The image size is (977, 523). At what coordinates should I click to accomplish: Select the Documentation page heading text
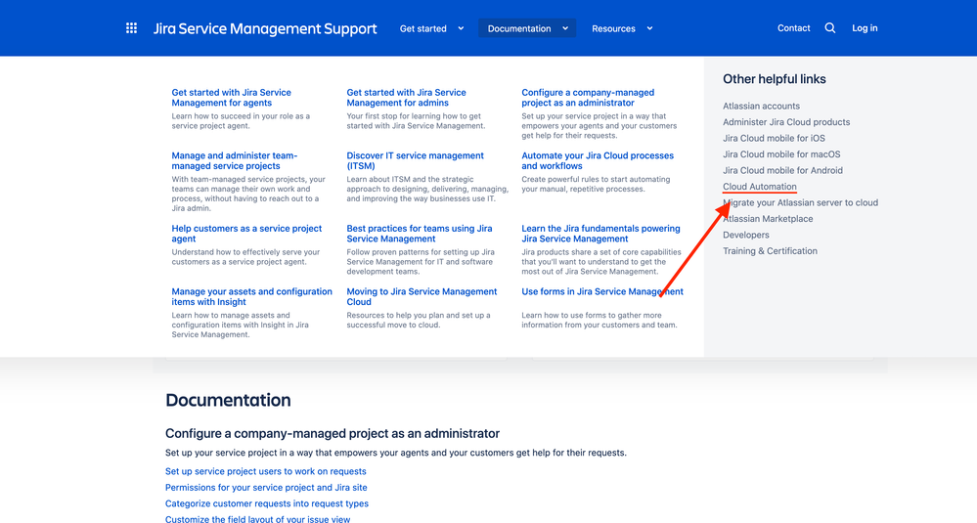pos(228,400)
